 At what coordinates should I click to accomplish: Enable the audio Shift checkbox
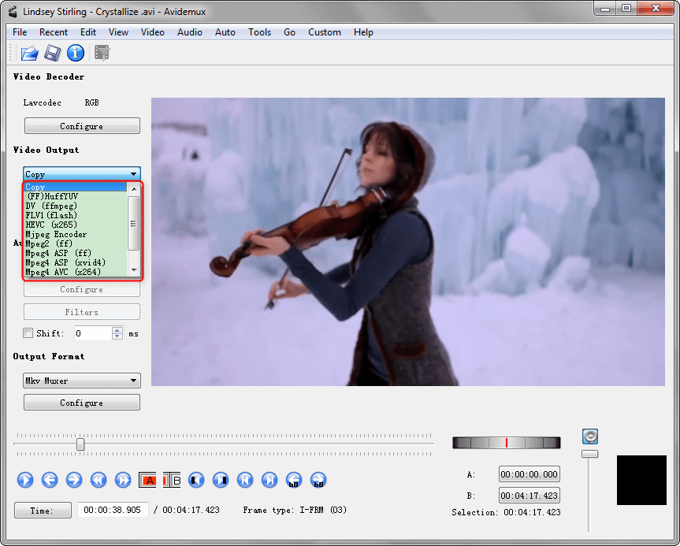28,333
